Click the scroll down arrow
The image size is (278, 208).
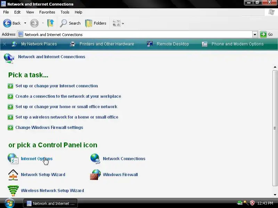click(x=275, y=195)
